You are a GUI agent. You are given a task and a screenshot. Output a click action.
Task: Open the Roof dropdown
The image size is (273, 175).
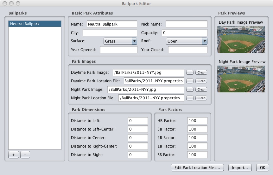(187, 41)
